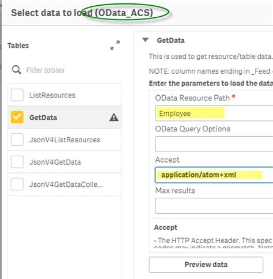The image size is (273, 279).
Task: Select the JsonV4GetDataColle... table name
Action: pos(66,184)
